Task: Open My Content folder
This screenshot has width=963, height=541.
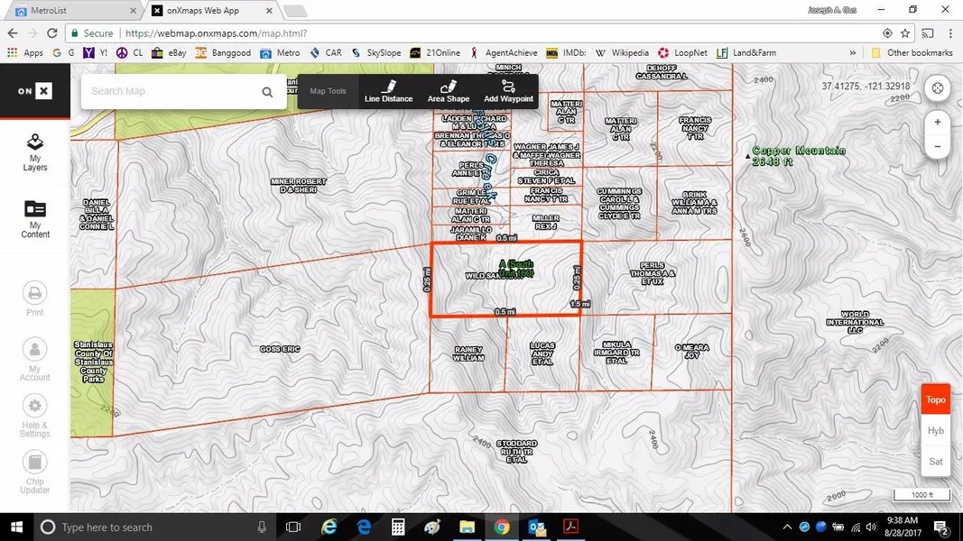Action: tap(34, 218)
